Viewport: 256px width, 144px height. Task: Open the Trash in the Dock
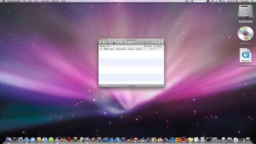[x=248, y=139]
